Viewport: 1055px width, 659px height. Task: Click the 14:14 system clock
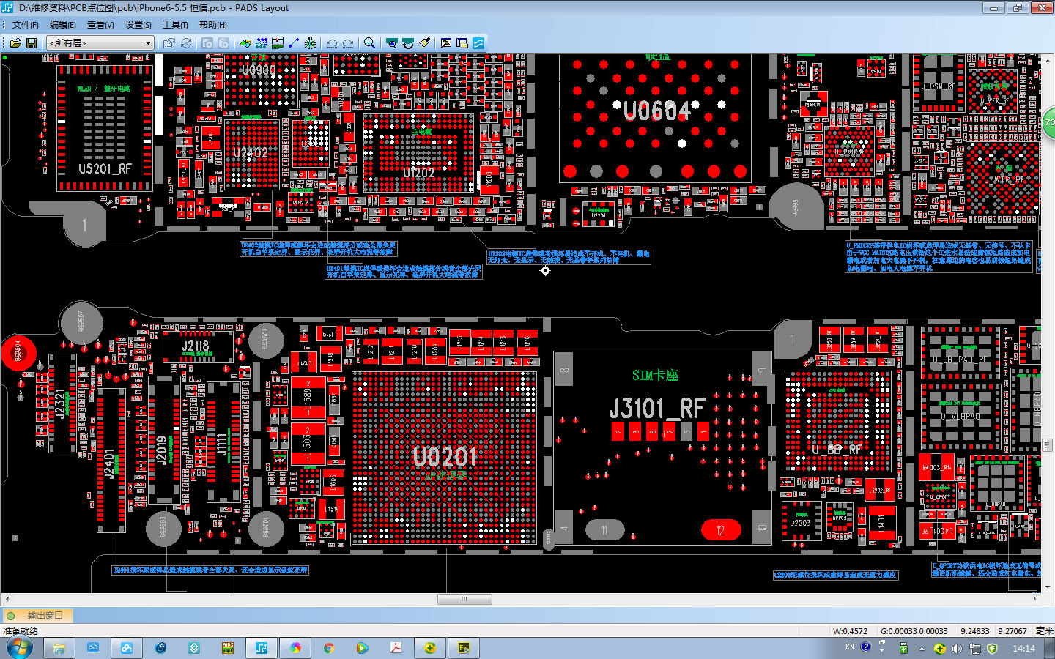pos(1023,648)
